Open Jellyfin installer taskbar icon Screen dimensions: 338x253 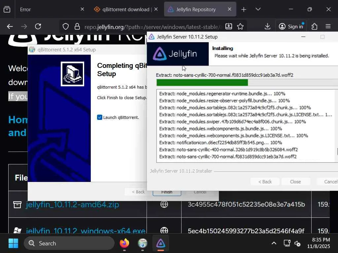point(161,243)
